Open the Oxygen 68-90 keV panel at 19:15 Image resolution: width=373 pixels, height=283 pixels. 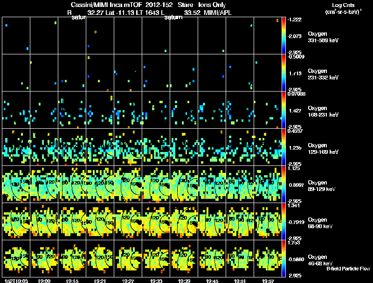click(x=72, y=222)
